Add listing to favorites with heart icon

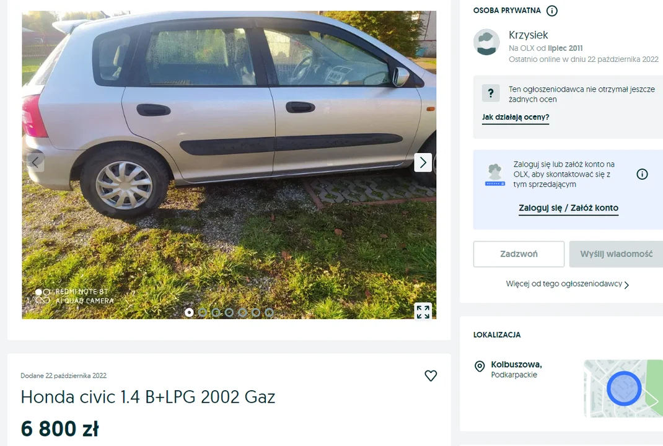pyautogui.click(x=431, y=375)
